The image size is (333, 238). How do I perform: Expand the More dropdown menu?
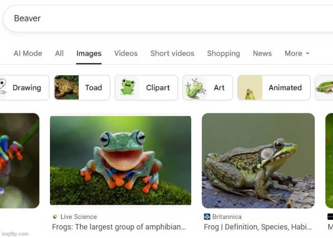pyautogui.click(x=297, y=53)
